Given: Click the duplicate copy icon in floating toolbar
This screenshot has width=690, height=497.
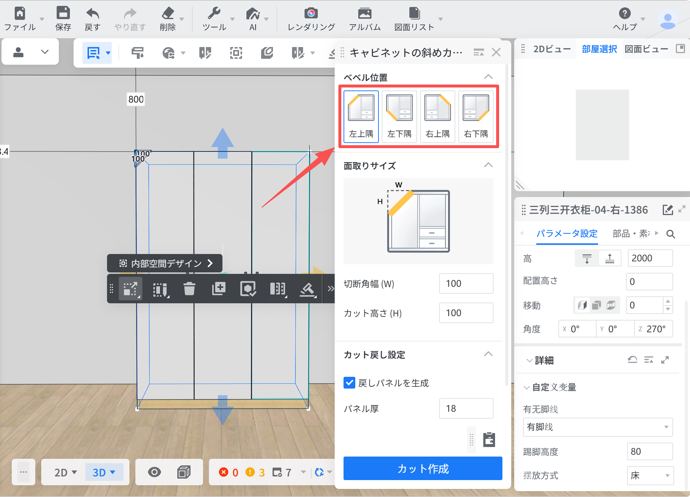Looking at the screenshot, I should pyautogui.click(x=218, y=289).
